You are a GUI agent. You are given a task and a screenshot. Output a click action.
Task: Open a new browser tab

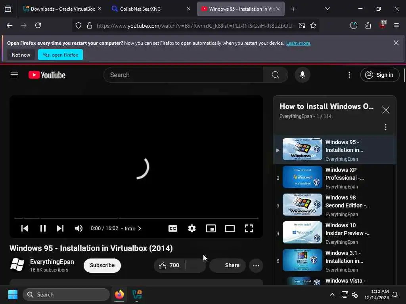[x=293, y=9]
